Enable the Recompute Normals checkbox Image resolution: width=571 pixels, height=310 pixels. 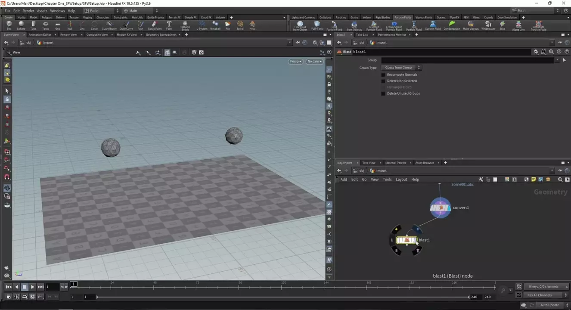click(383, 74)
